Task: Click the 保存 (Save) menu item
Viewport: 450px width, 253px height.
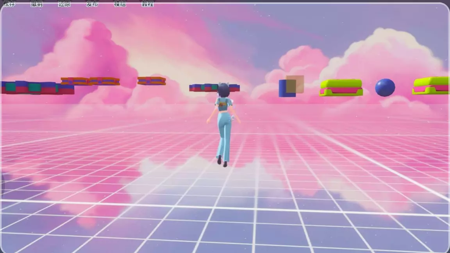Action: point(9,4)
